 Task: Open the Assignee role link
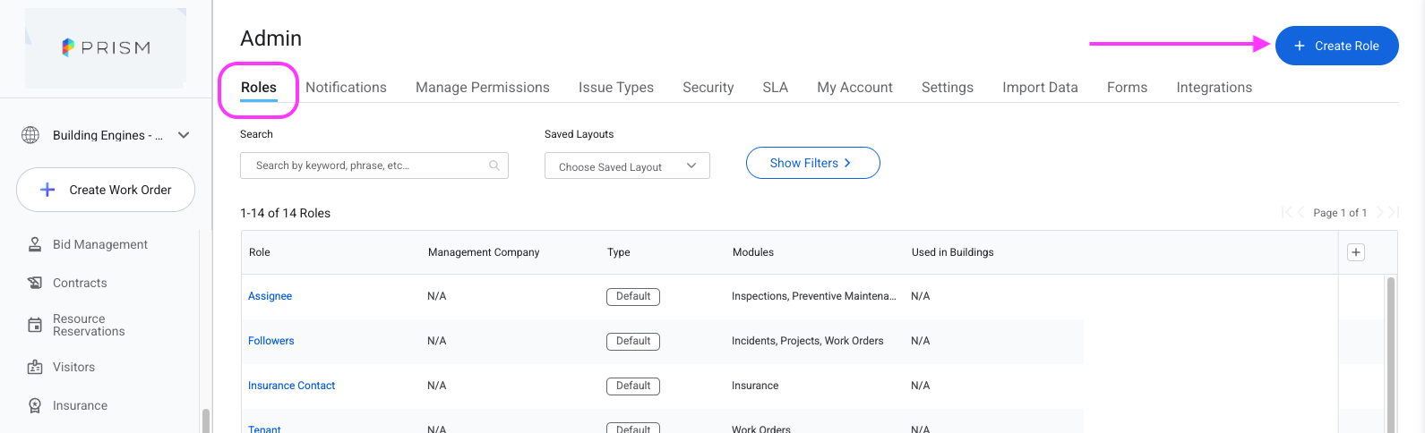tap(270, 296)
